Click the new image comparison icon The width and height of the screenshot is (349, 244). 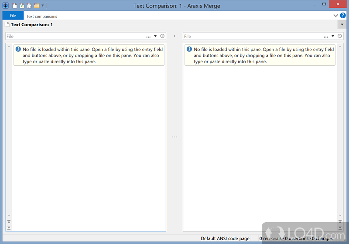coord(22,6)
